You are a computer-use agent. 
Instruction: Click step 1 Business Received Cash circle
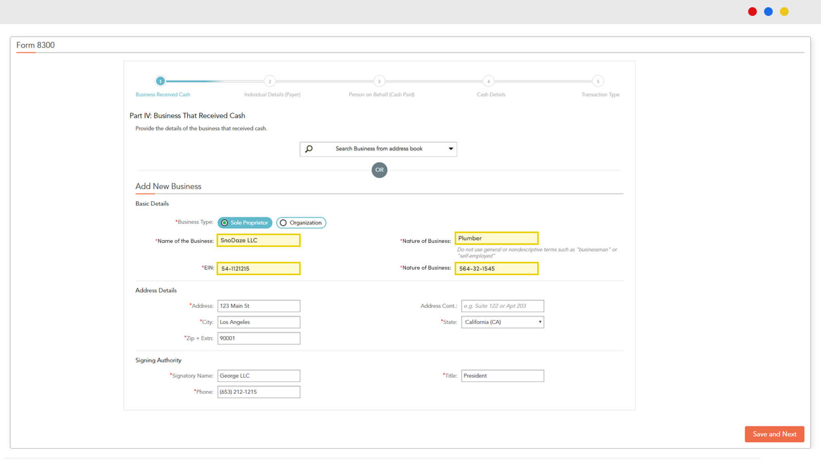[x=161, y=81]
